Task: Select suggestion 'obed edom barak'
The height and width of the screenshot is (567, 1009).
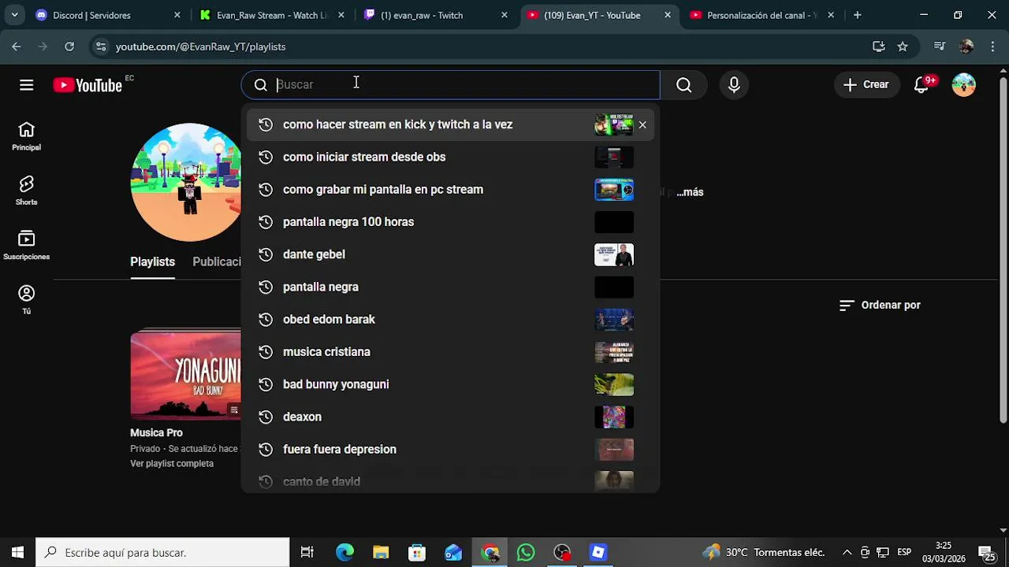Action: tap(450, 319)
